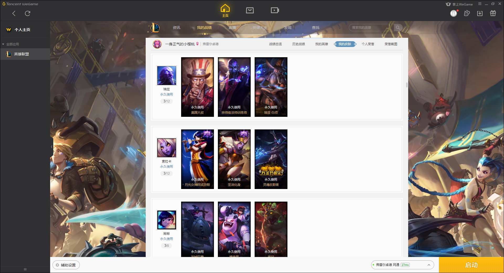
Task: Click the 努努 champion portrait
Action: [167, 220]
